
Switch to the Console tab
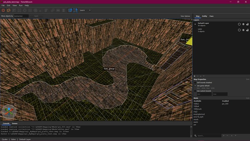point(6,124)
